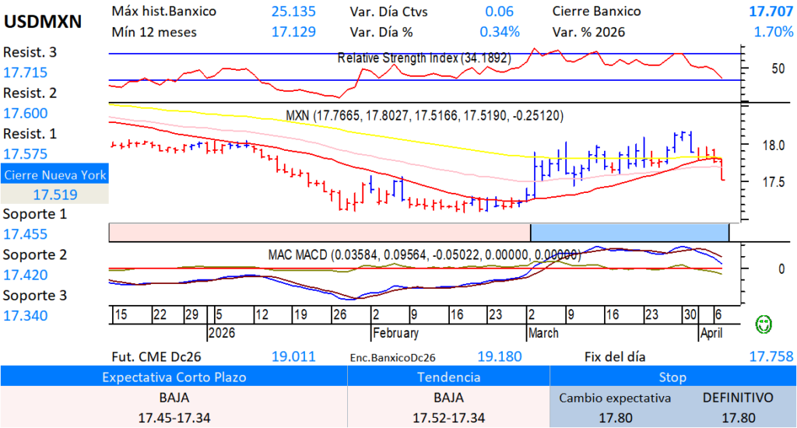Select the MXN price data label
Screen dimensions: 797x428
point(424,115)
